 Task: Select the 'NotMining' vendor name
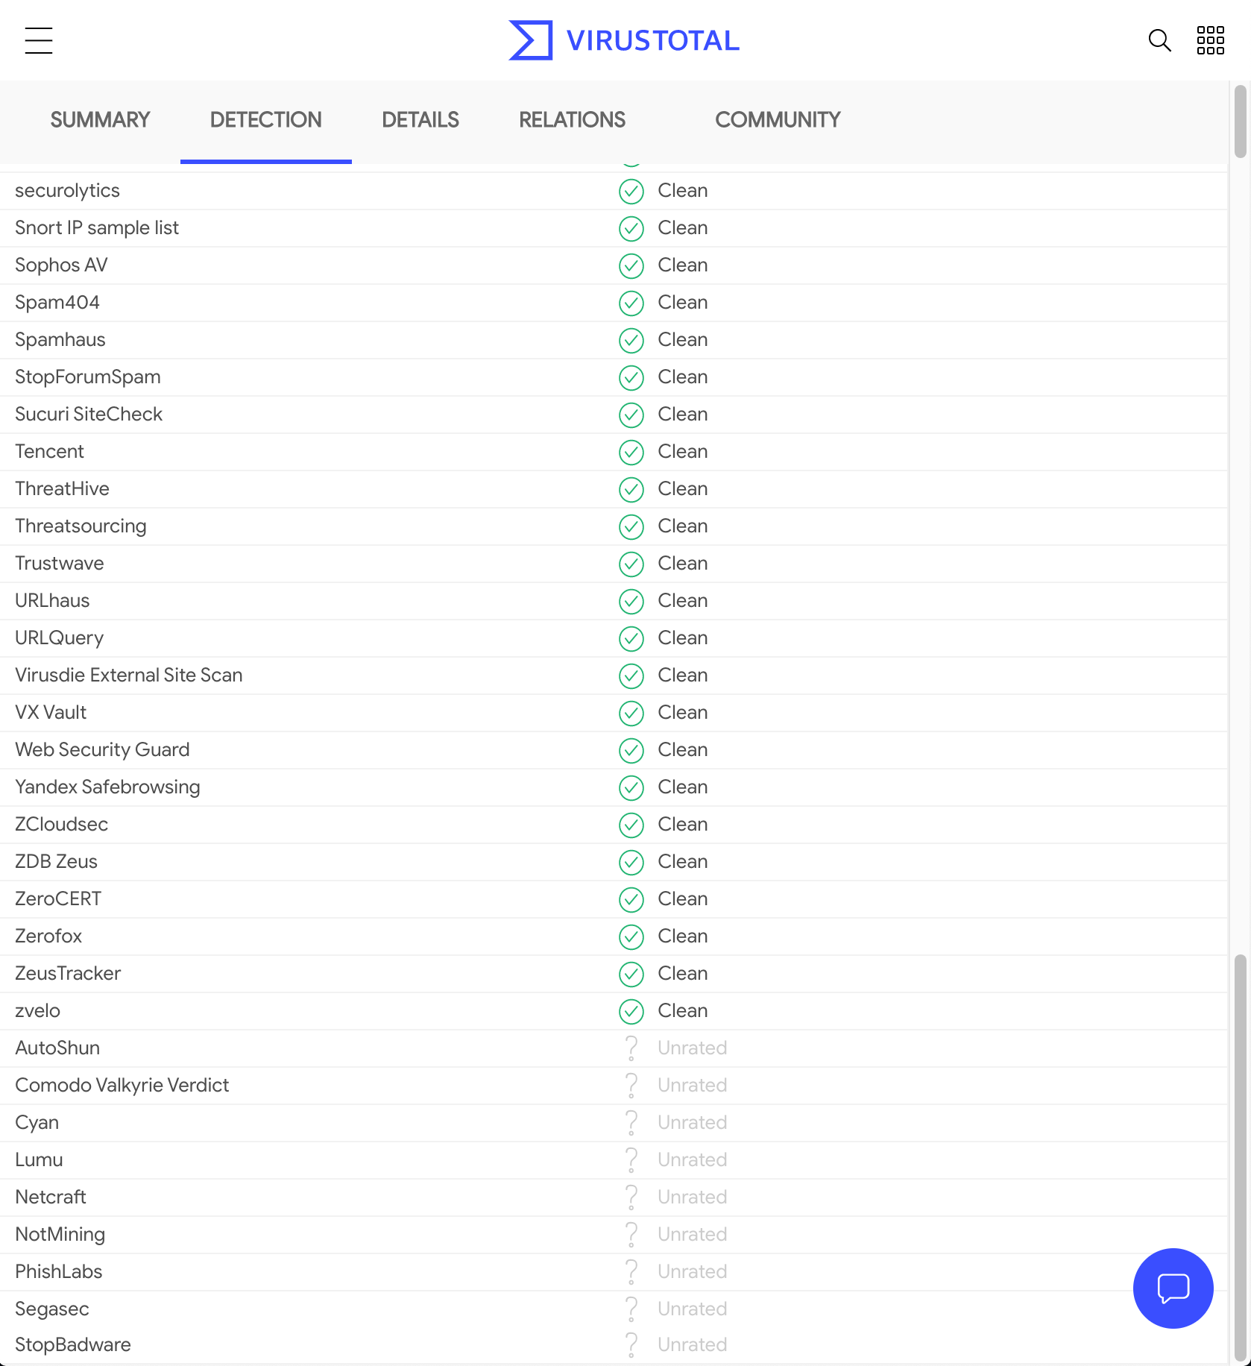pos(60,1234)
